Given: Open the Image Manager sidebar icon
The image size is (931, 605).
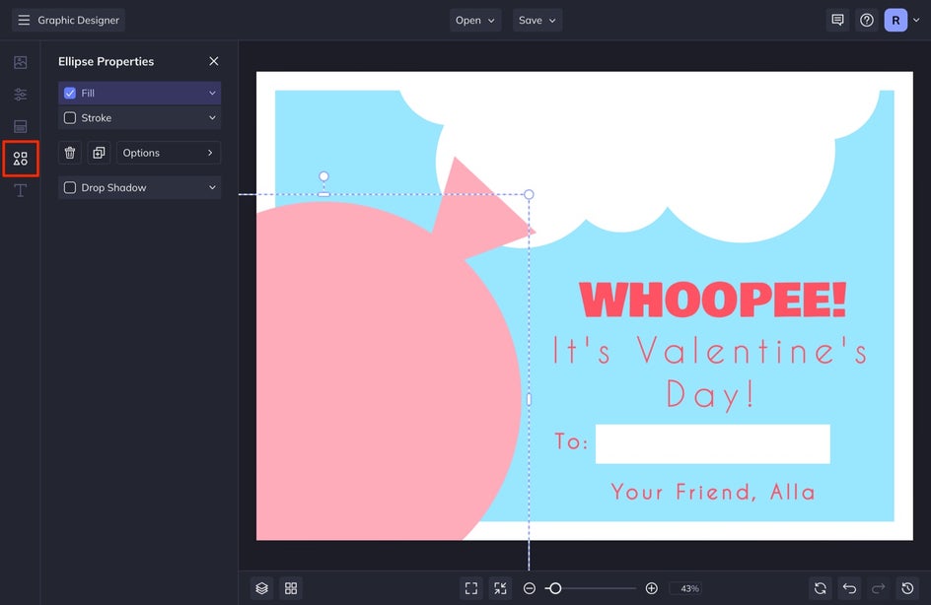Looking at the screenshot, I should pyautogui.click(x=20, y=63).
